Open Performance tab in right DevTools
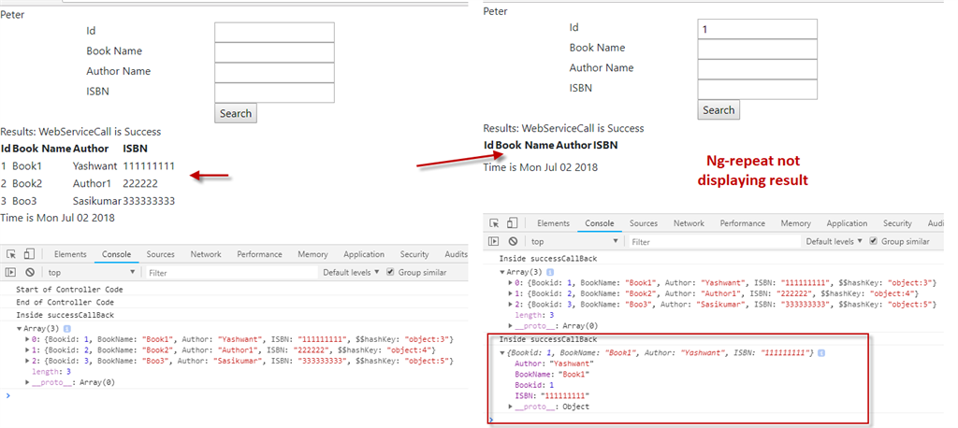958x428 pixels. (x=742, y=223)
